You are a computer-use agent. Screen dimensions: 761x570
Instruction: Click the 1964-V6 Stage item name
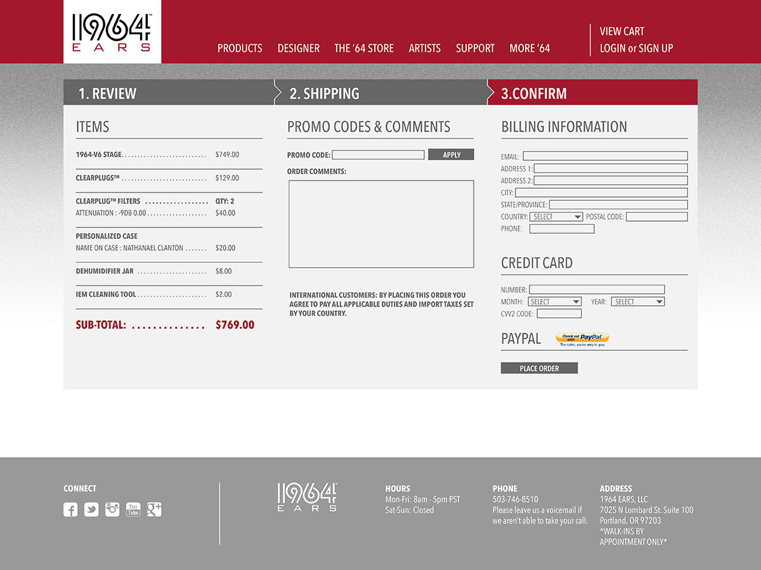tap(98, 155)
